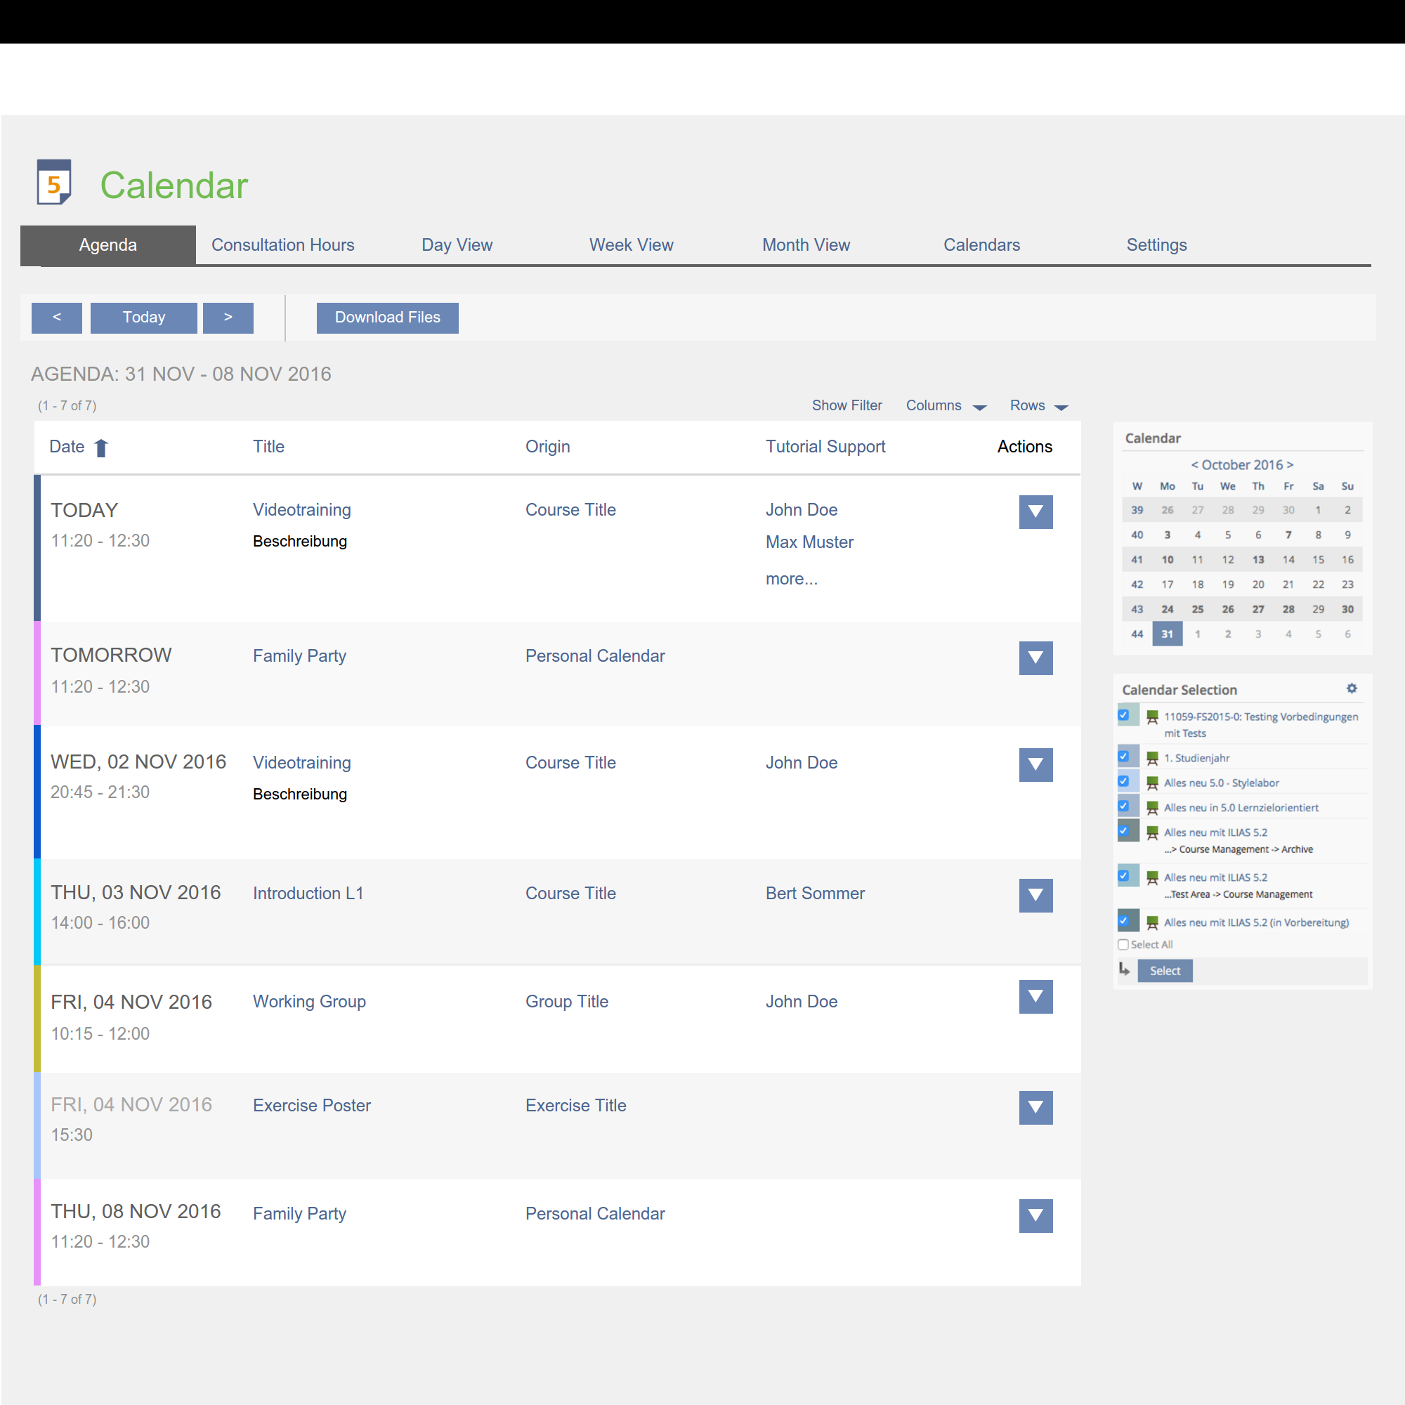Open actions dropdown for TODAY Videotraining

coord(1035,512)
